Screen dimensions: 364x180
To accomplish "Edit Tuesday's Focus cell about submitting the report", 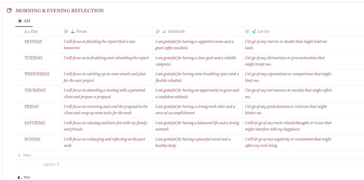I will tap(106, 58).
